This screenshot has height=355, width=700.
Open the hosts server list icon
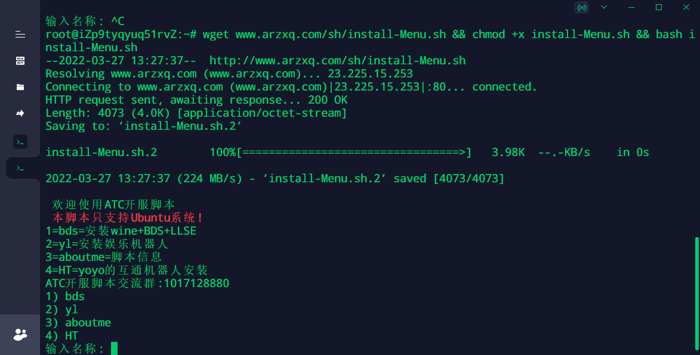[20, 61]
